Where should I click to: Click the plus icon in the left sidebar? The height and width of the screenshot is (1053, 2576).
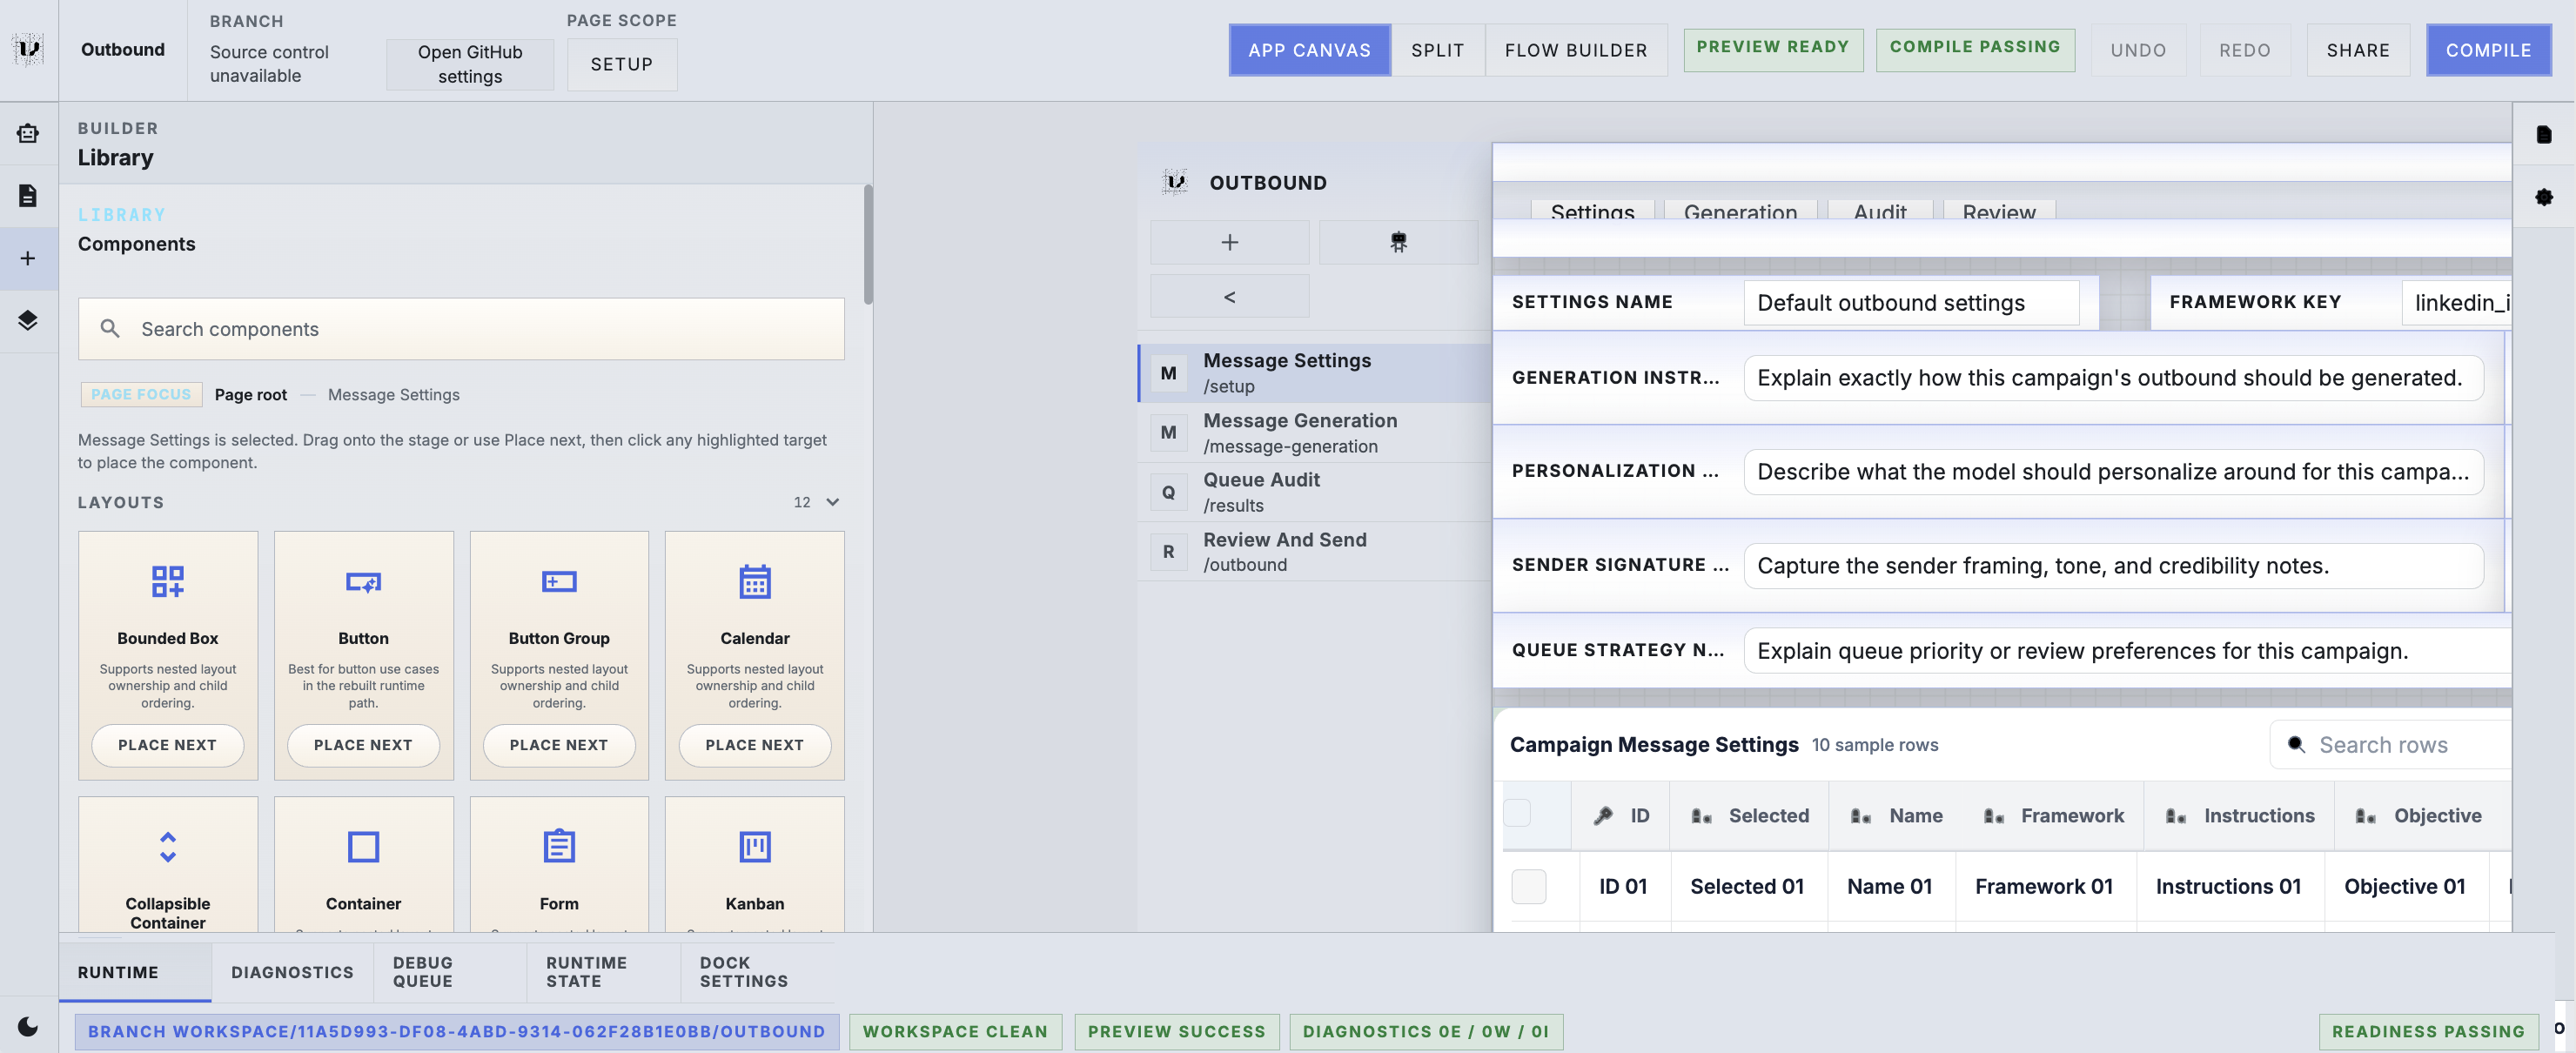[x=27, y=259]
